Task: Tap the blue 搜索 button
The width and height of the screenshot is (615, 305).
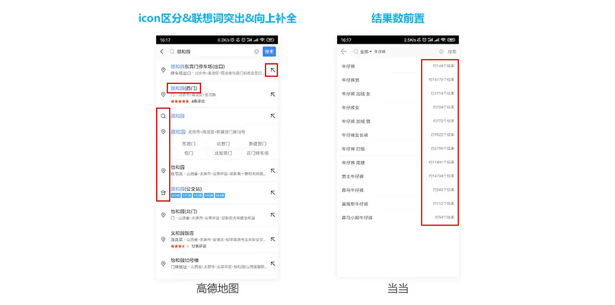Action: pos(269,52)
